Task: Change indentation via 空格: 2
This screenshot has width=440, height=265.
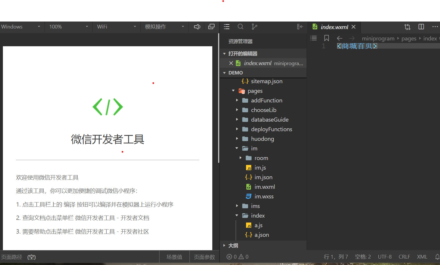Action: tap(363, 257)
